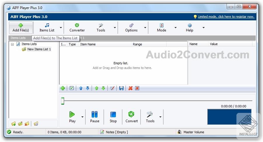Add a new items list folder icon
Viewport: 263px width, 142px height.
14,124
